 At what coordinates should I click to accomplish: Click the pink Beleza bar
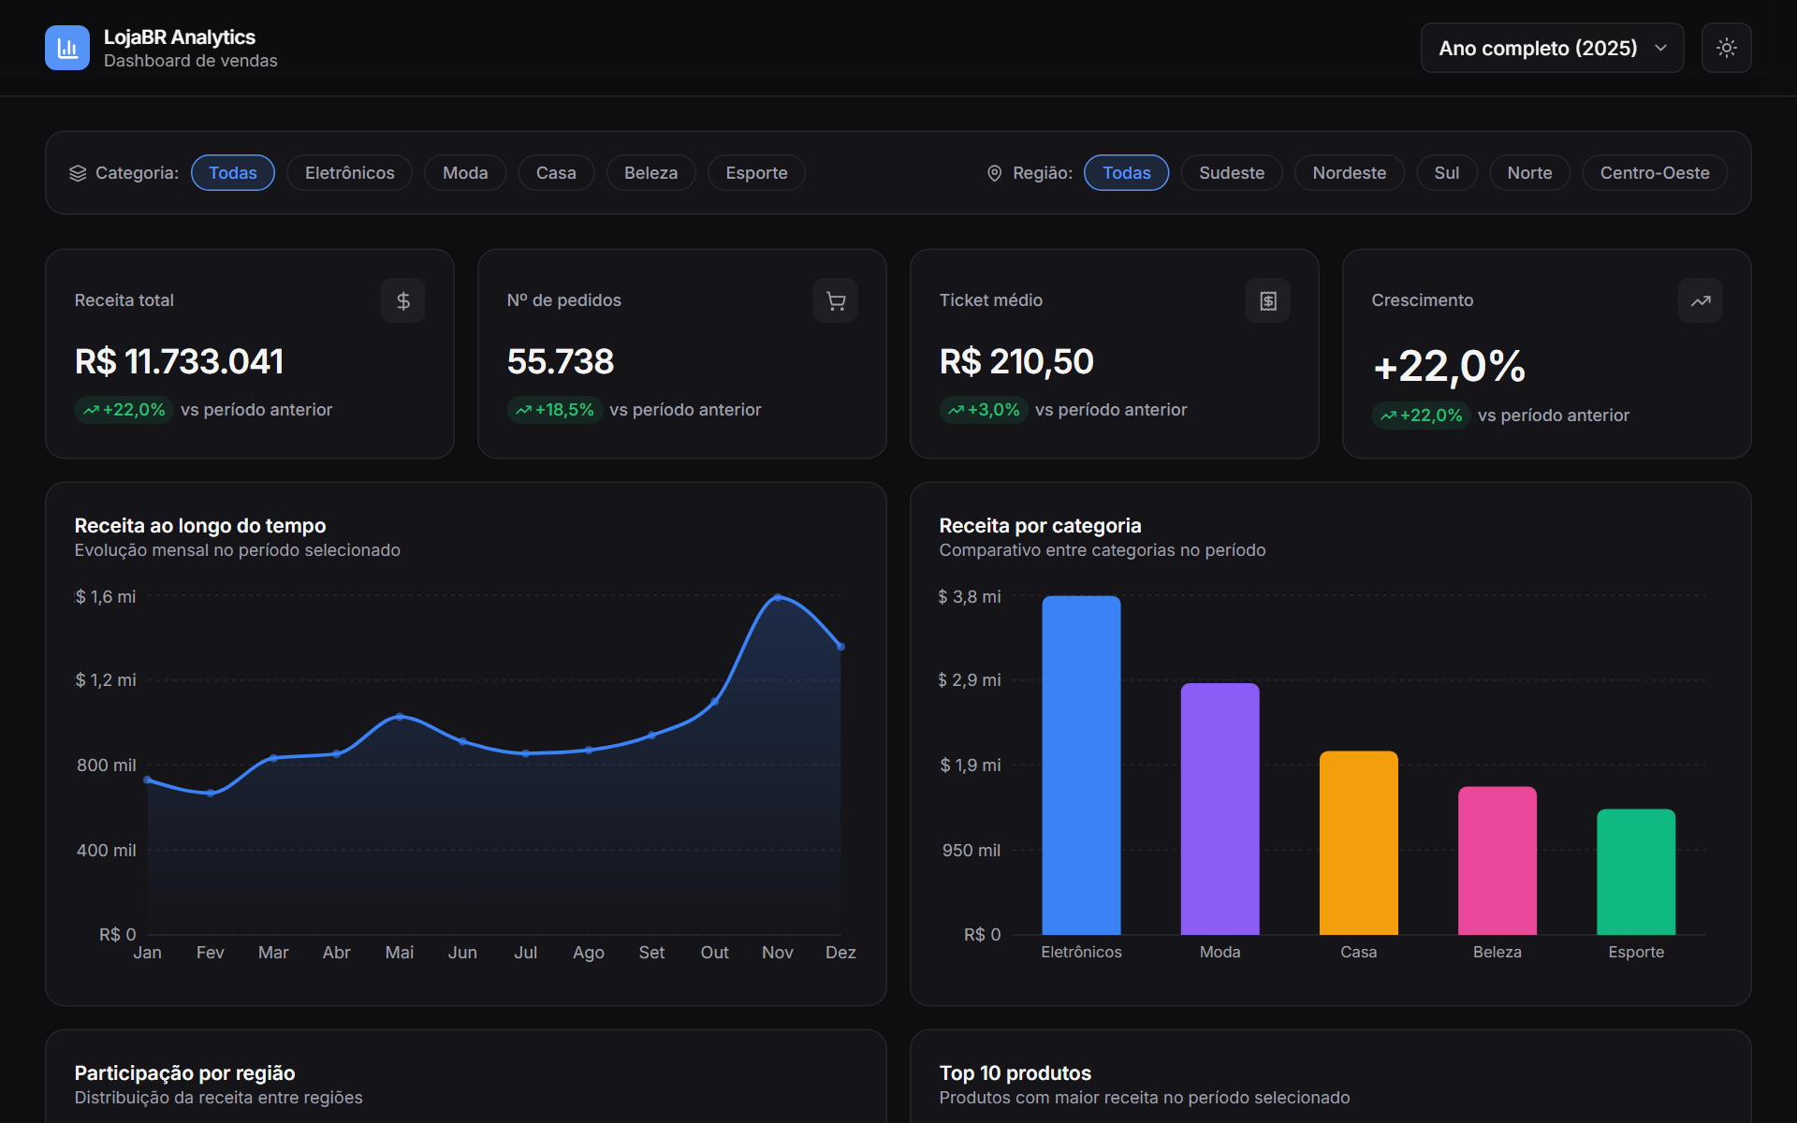(x=1497, y=861)
